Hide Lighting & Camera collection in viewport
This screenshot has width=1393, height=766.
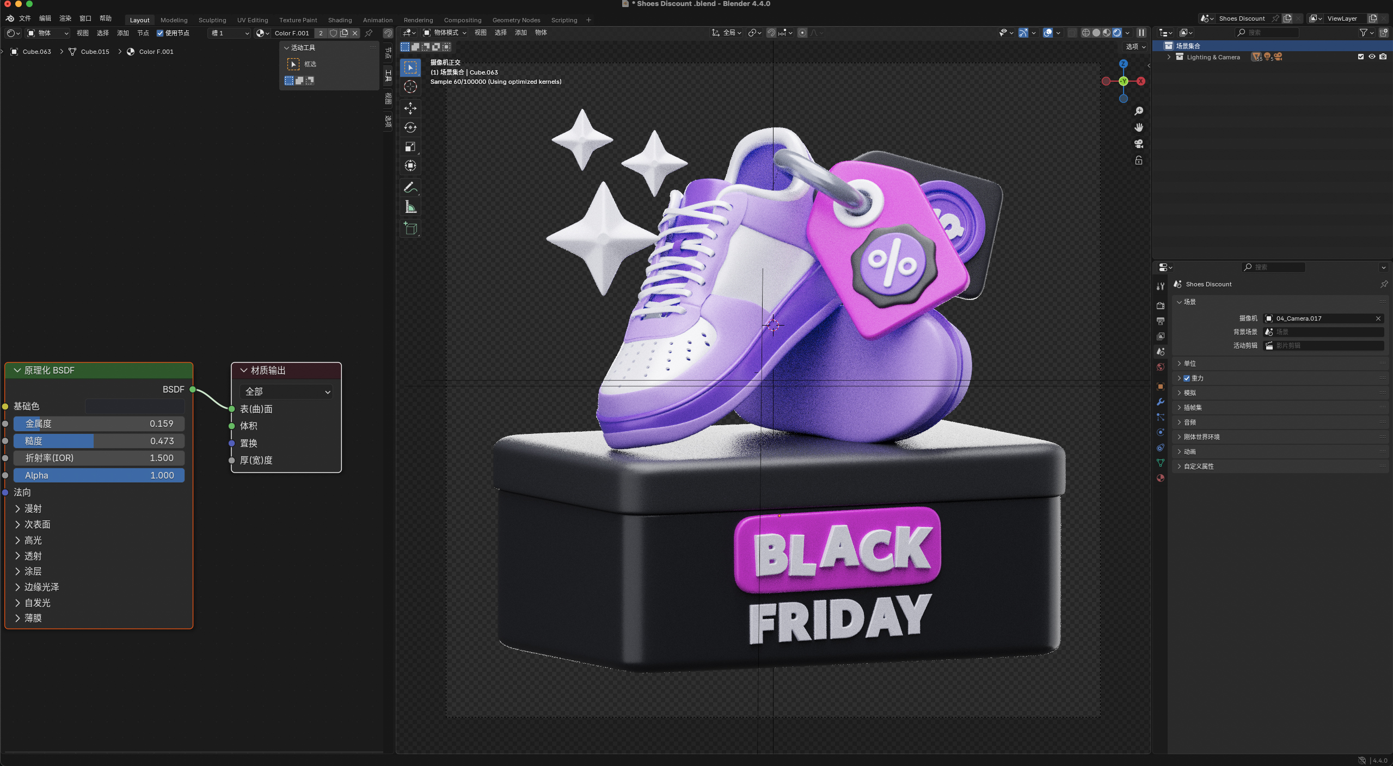pyautogui.click(x=1372, y=57)
